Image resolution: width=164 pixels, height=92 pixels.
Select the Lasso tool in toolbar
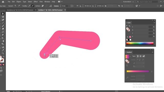[3, 17]
